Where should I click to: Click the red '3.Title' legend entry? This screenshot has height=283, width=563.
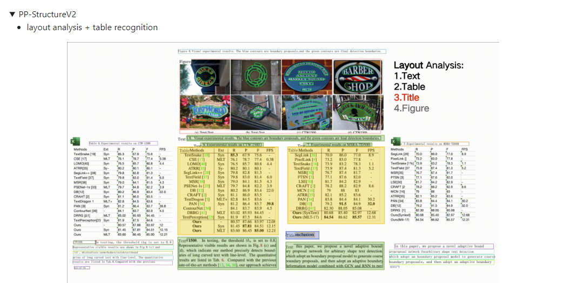(x=406, y=98)
